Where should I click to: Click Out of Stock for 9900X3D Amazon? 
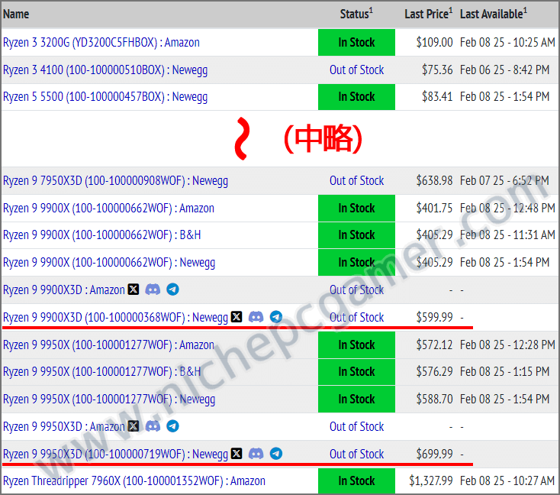coord(356,290)
